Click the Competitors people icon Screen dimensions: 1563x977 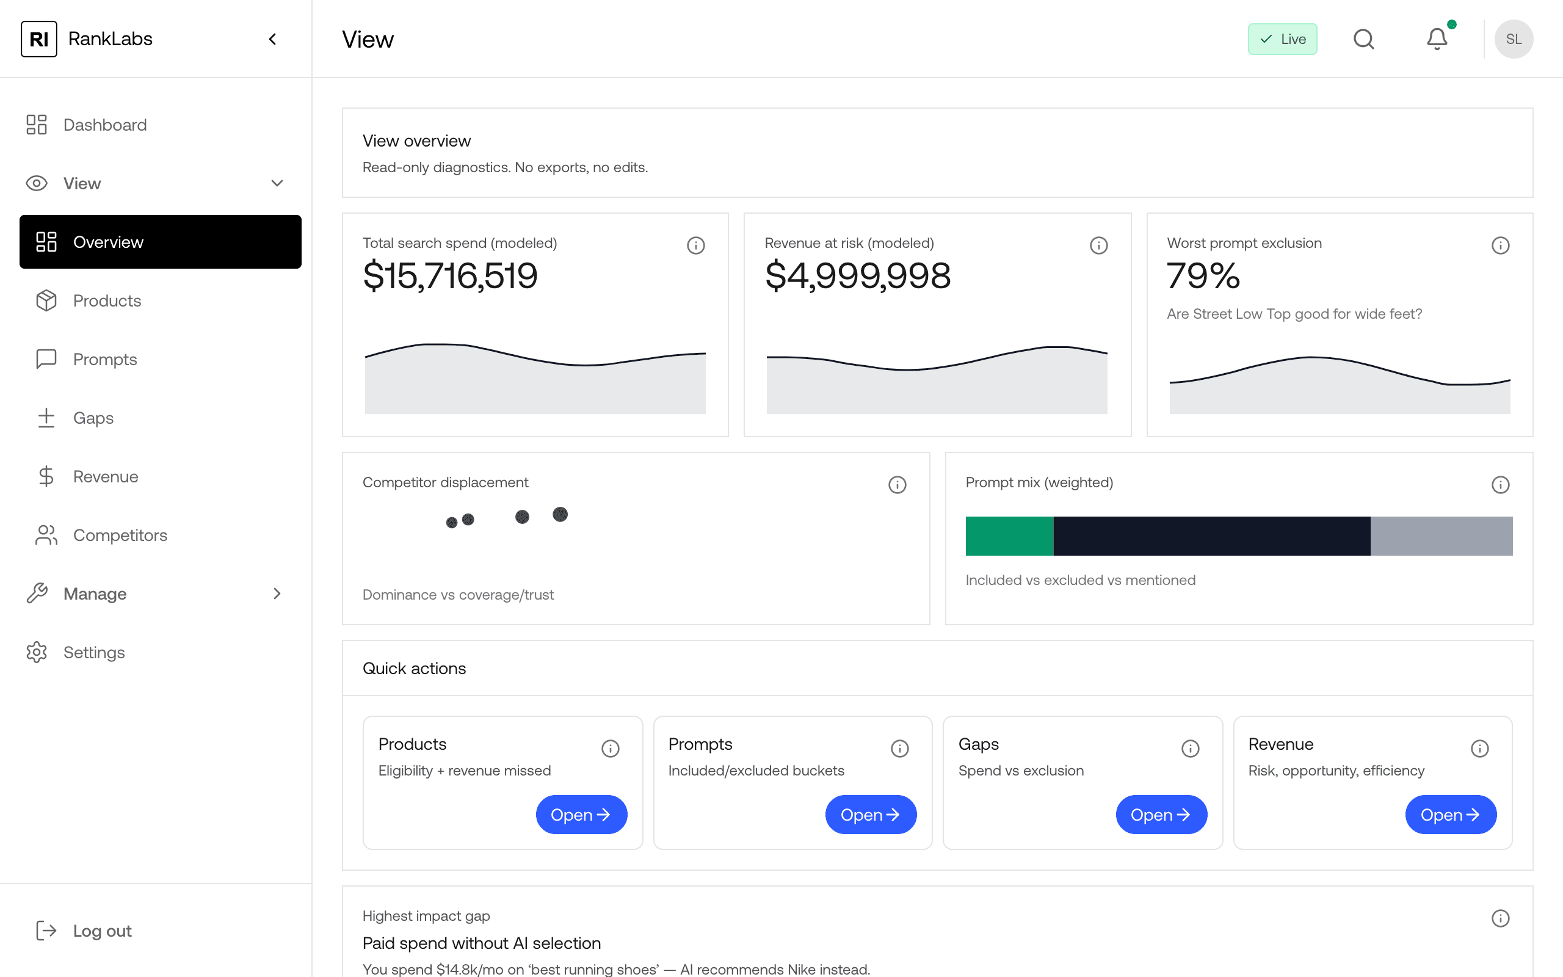point(45,535)
